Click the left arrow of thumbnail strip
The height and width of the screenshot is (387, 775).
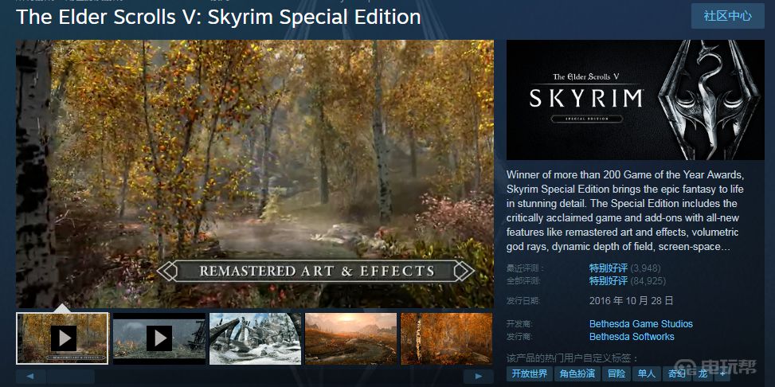coord(30,376)
